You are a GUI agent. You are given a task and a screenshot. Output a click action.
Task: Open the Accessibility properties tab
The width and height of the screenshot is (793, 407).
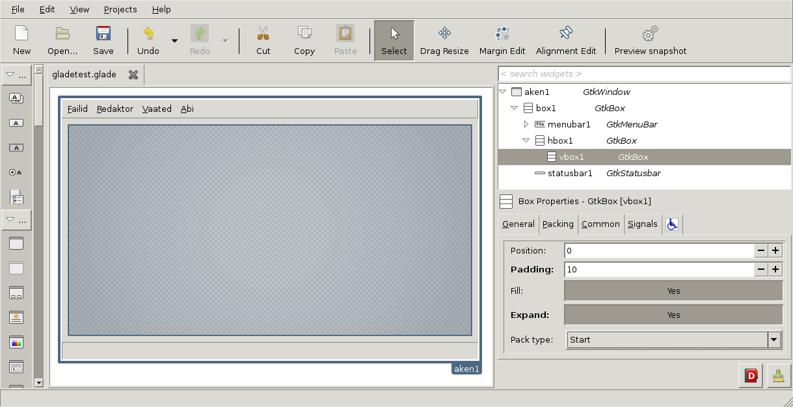tap(672, 224)
